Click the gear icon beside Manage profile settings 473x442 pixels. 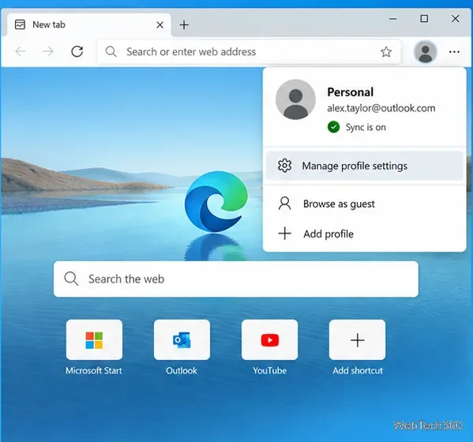coord(284,166)
